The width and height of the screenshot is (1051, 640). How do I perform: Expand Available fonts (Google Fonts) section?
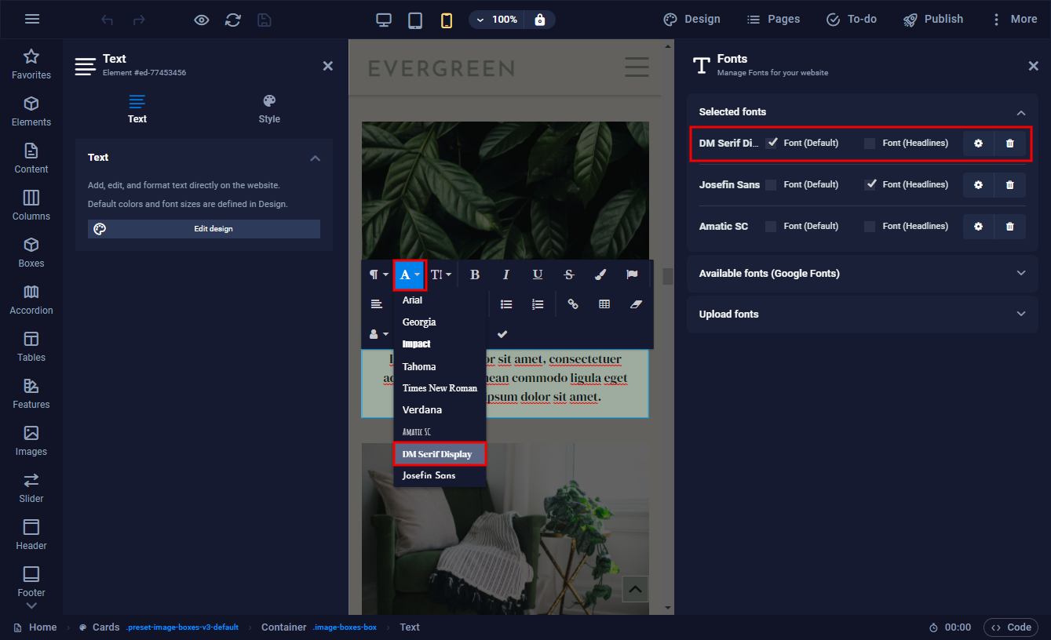(x=862, y=273)
